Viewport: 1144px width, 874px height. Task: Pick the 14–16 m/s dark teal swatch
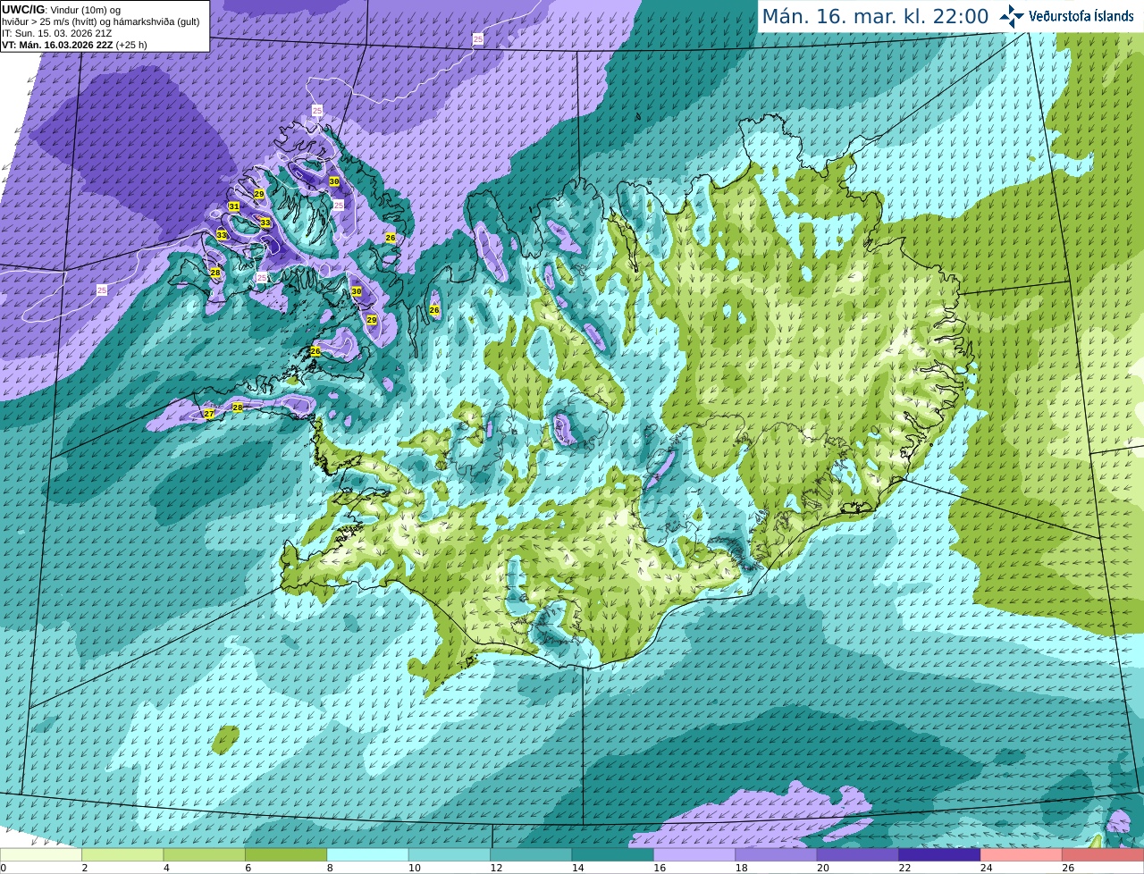tap(613, 854)
